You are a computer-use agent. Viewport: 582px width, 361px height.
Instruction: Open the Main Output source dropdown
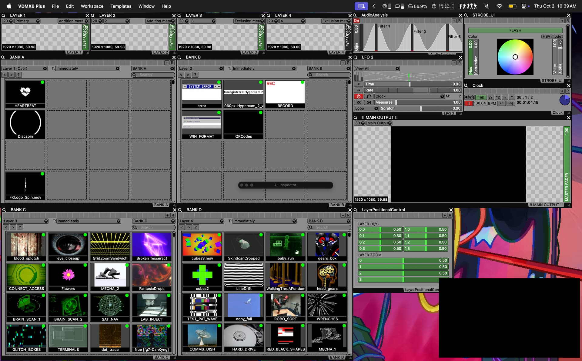[x=379, y=123]
